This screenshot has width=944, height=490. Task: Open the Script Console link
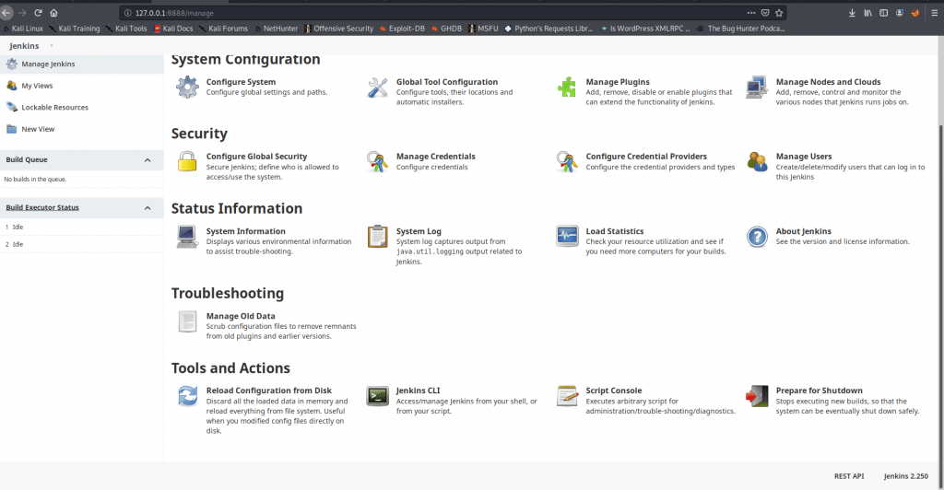point(613,391)
